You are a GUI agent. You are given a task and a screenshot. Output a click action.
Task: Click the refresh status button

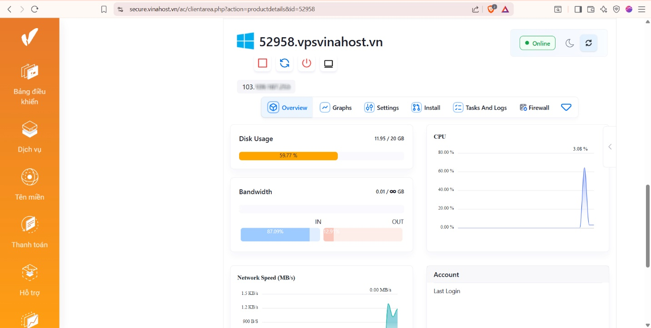(589, 43)
